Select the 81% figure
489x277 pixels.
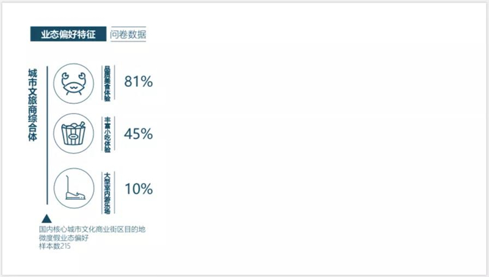[x=138, y=81]
